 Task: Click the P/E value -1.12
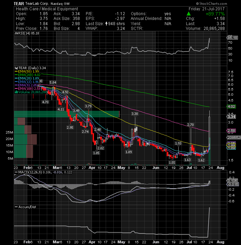point(120,14)
